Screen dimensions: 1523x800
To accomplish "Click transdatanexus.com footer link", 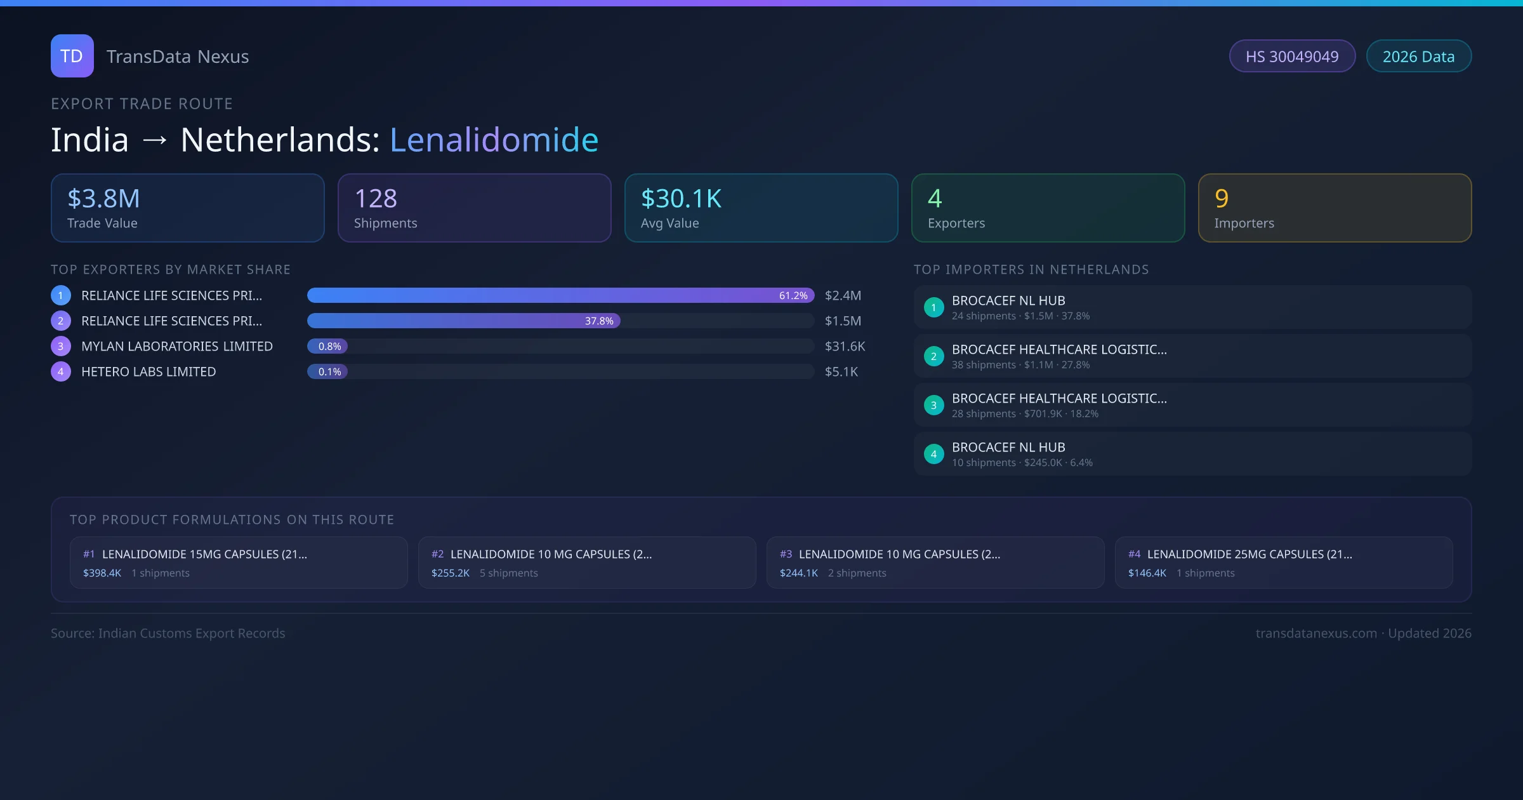I will click(1316, 633).
